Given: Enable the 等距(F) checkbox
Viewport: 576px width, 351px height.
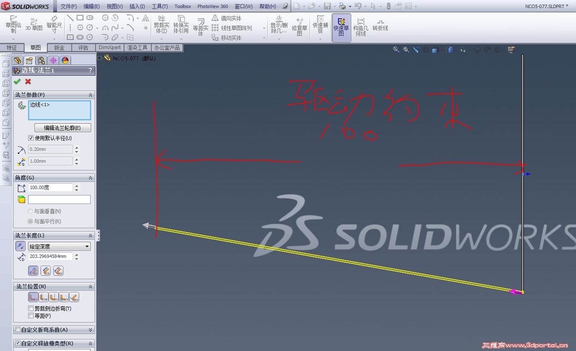Looking at the screenshot, I should pyautogui.click(x=31, y=316).
